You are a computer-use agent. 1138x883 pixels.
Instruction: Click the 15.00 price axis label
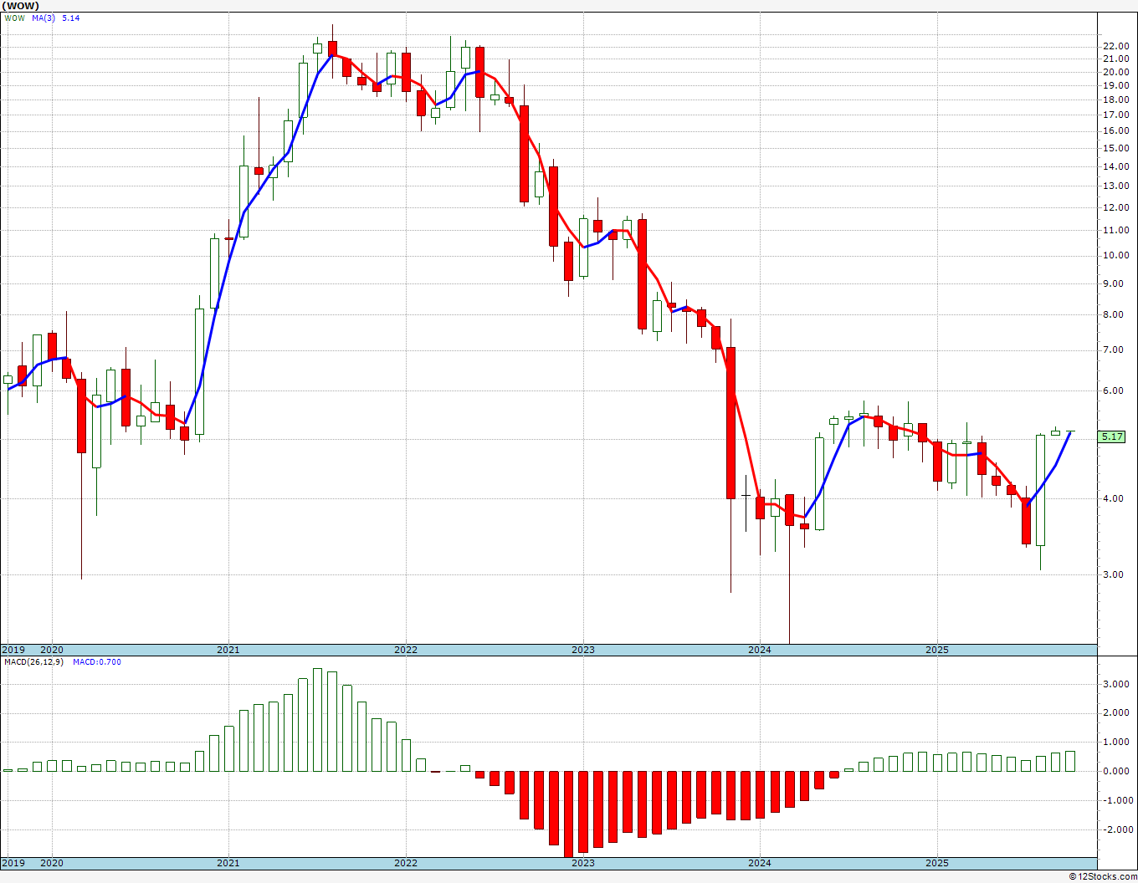click(1115, 148)
